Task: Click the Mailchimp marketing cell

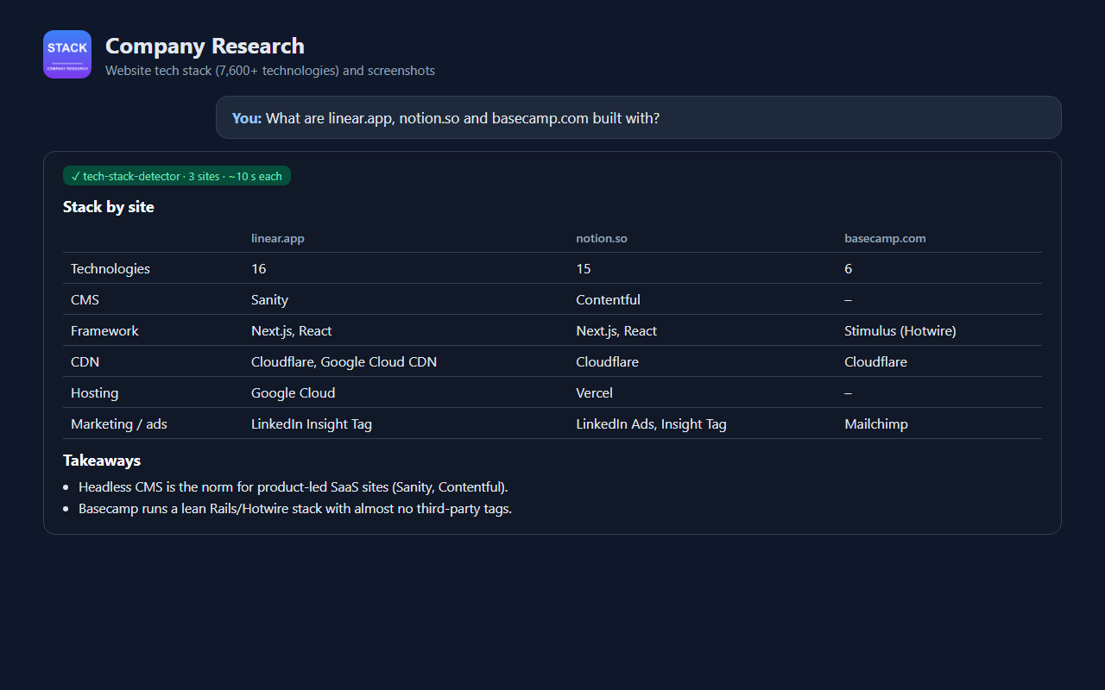Action: point(876,423)
